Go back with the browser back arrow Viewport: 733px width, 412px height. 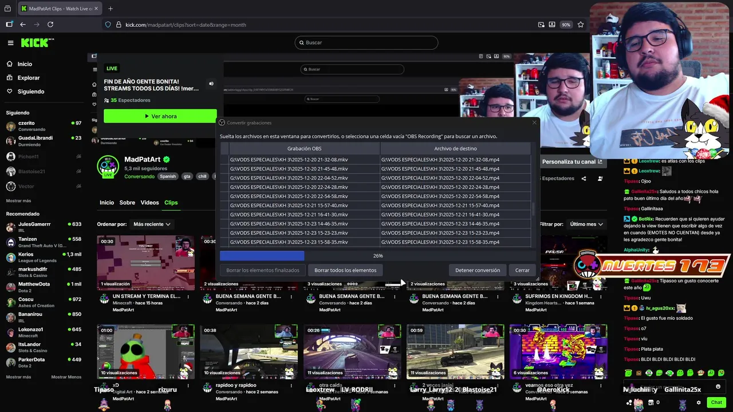(x=23, y=25)
